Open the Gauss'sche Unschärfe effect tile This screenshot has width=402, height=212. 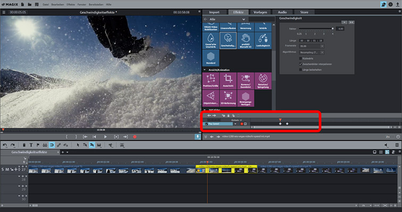[x=211, y=40]
